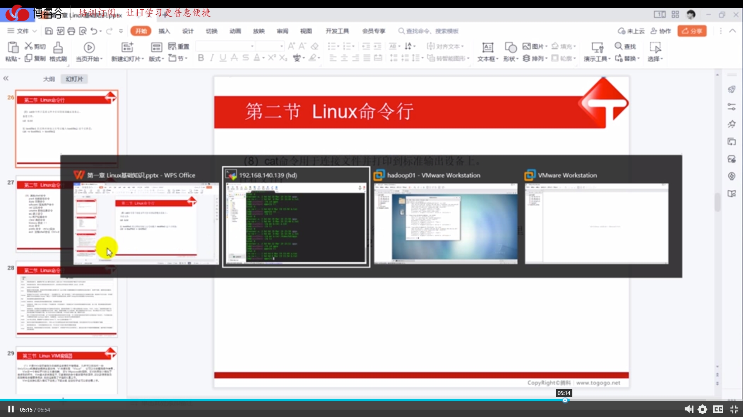Click the Redo arrow icon
743x417 pixels.
(109, 31)
